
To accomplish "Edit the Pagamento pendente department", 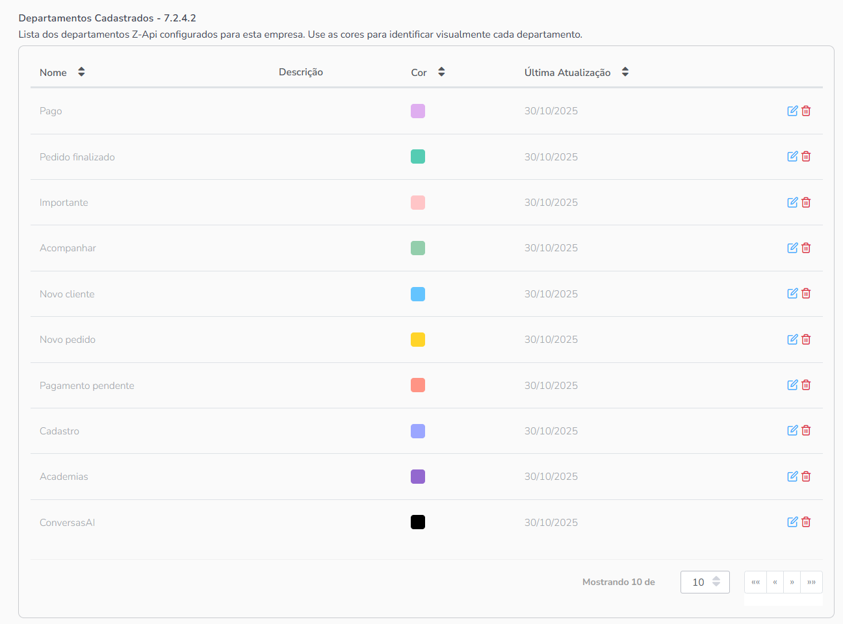I will 792,385.
